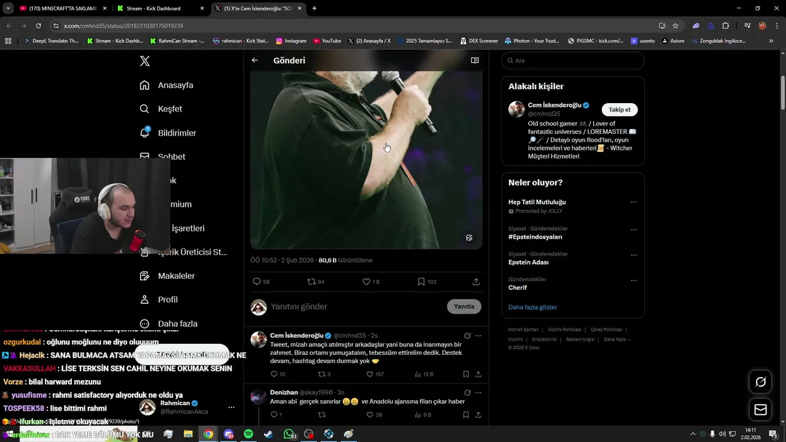Switch to Stream - Kick Dashboard tab

coord(161,9)
